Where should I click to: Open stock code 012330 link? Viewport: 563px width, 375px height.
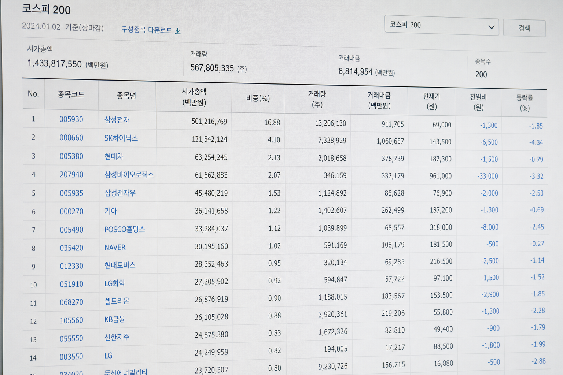pos(71,266)
